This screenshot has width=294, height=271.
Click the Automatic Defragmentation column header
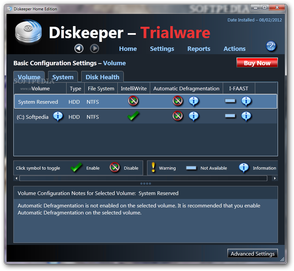pyautogui.click(x=186, y=88)
